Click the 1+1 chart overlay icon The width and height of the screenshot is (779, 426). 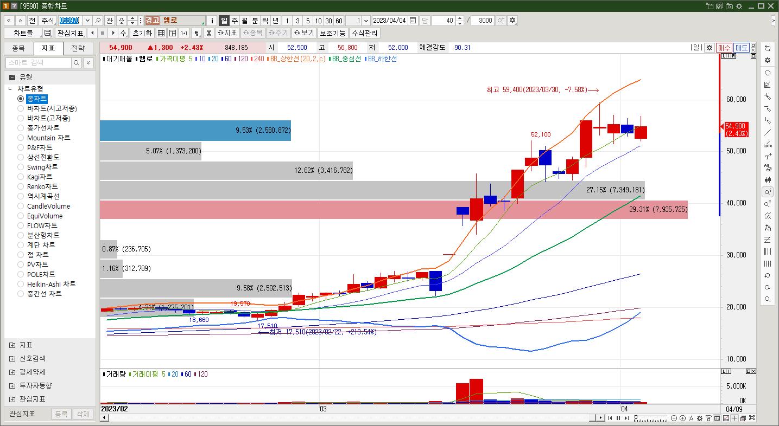[x=184, y=33]
